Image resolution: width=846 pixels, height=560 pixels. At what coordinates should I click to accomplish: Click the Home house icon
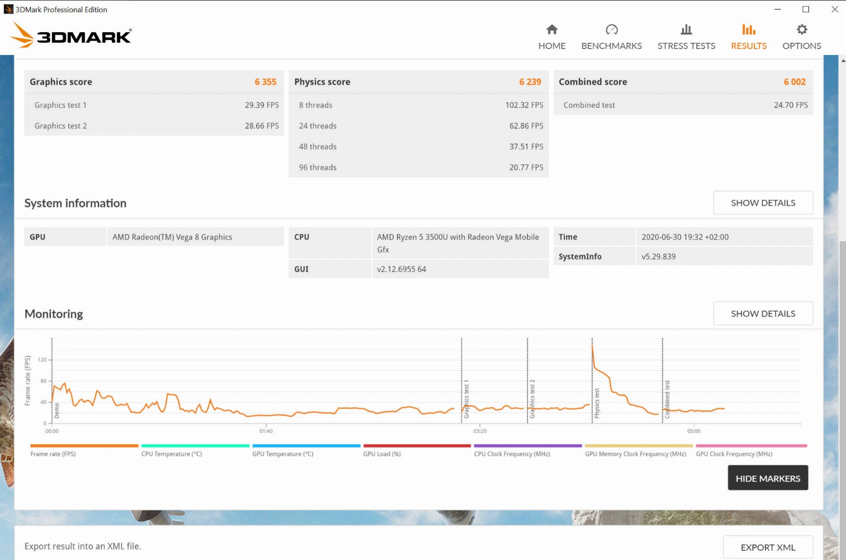click(551, 30)
